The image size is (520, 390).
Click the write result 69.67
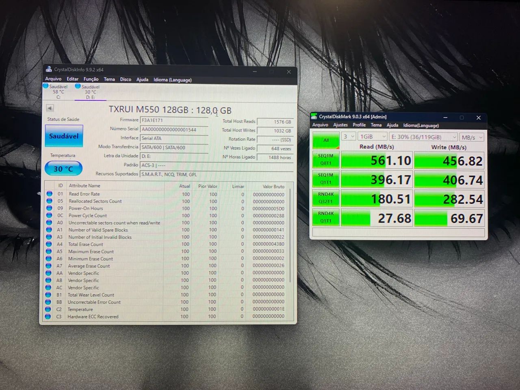[x=449, y=219]
